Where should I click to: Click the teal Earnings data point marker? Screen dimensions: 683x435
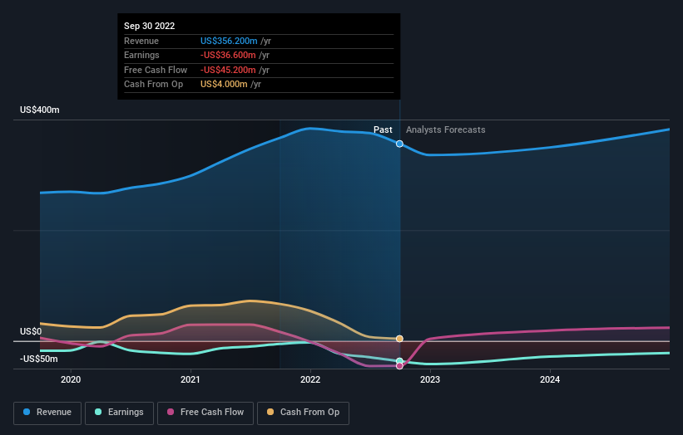(399, 361)
